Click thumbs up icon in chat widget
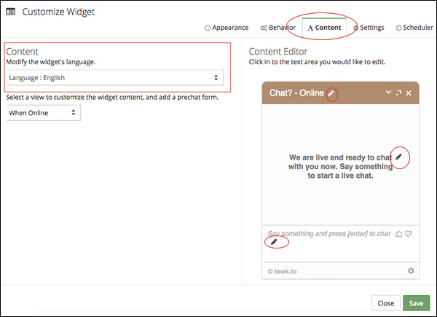Viewport: 437px width, 317px height. (399, 234)
